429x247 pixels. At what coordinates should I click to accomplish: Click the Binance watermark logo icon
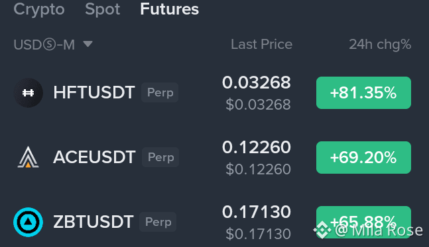point(322,230)
